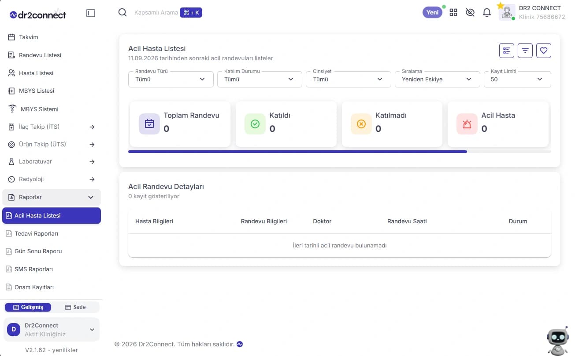Toggle the crossed-eye privacy icon
Screen dimensions: 575x356
pos(470,12)
